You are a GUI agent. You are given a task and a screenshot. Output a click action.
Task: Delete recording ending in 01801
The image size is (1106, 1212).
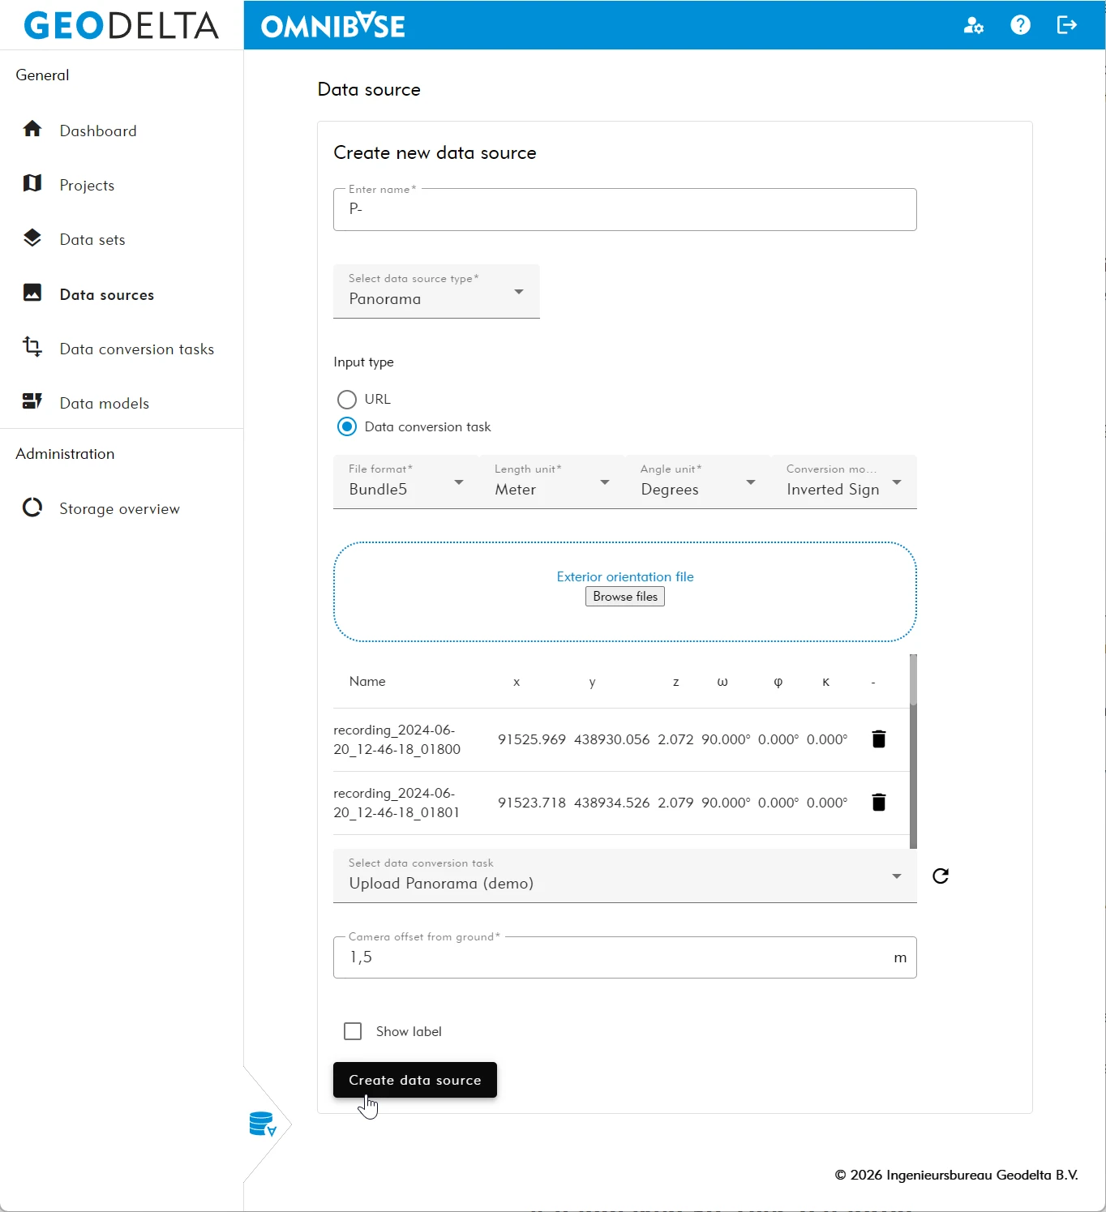point(878,803)
